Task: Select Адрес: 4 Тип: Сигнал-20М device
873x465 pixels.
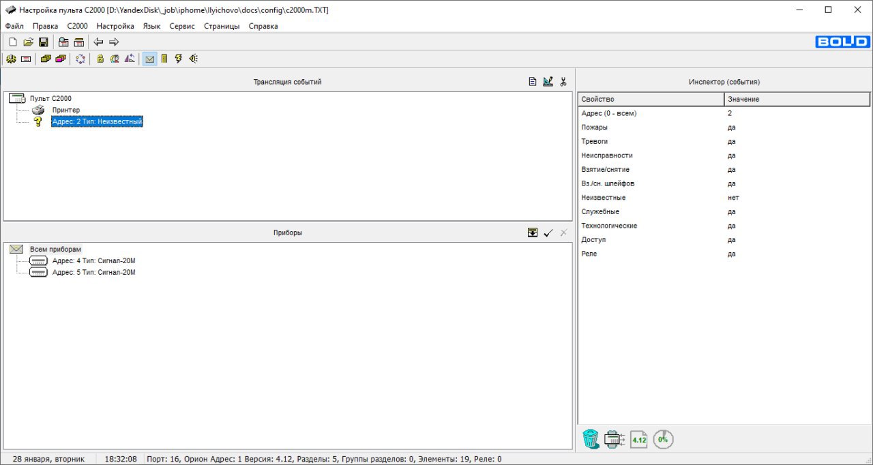Action: click(x=93, y=260)
